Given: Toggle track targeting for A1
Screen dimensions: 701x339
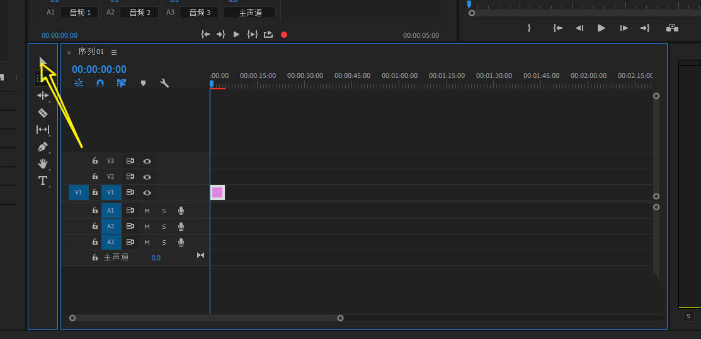Looking at the screenshot, I should tap(111, 210).
